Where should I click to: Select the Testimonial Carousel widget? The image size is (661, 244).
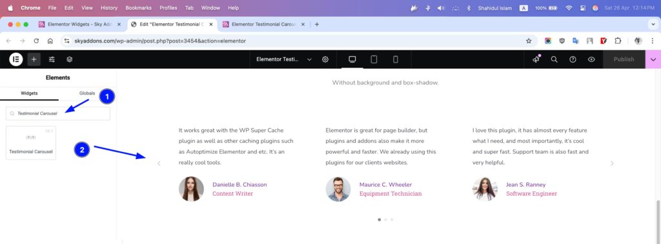coord(31,143)
